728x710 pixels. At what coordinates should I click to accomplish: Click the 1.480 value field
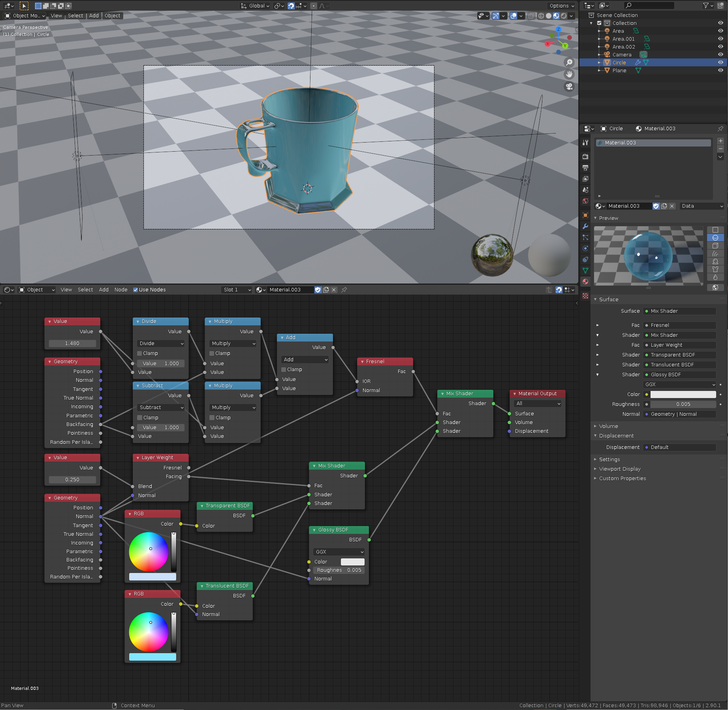coord(72,344)
